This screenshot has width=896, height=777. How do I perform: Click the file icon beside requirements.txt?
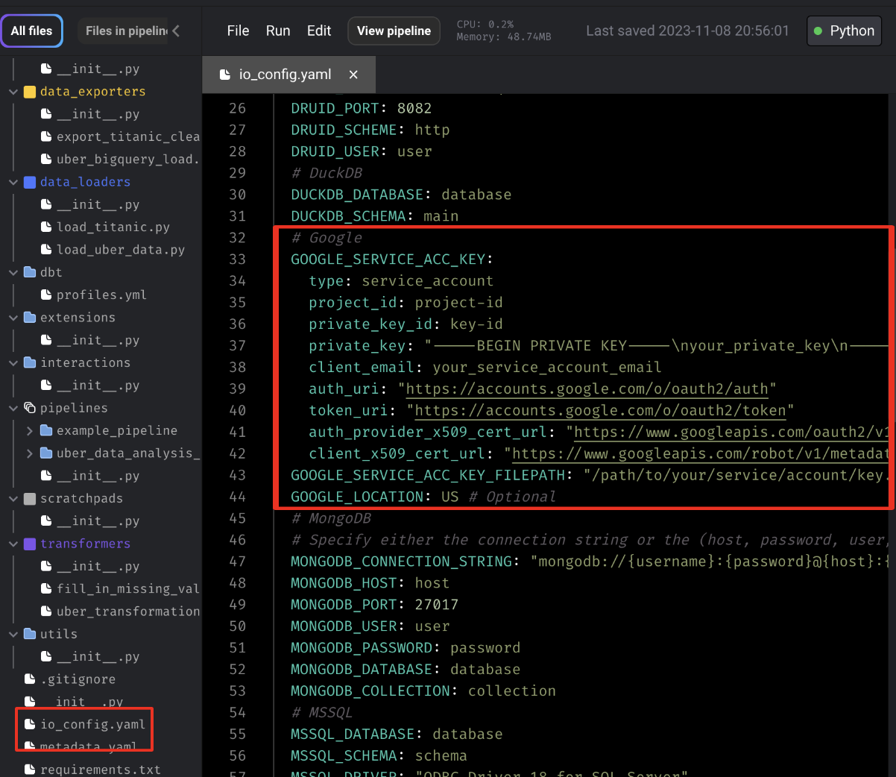click(x=30, y=769)
